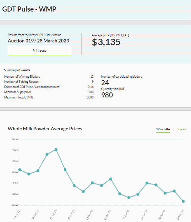Click the winning bidders value 13

pos(92,77)
